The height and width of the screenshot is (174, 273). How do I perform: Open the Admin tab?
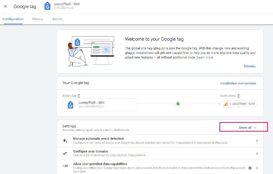[57, 19]
